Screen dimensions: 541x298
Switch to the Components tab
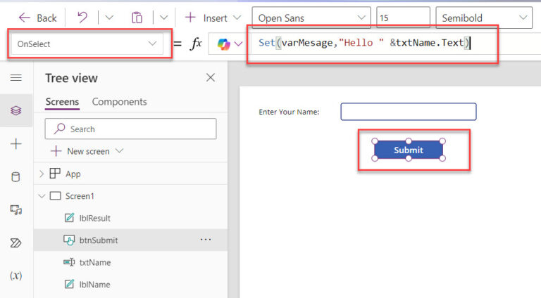pyautogui.click(x=119, y=102)
